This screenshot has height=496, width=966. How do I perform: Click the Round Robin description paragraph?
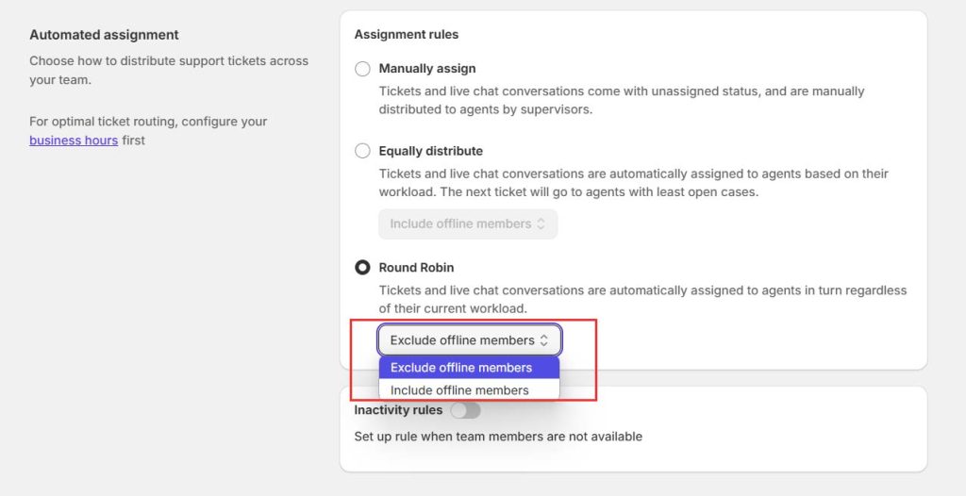coord(642,300)
